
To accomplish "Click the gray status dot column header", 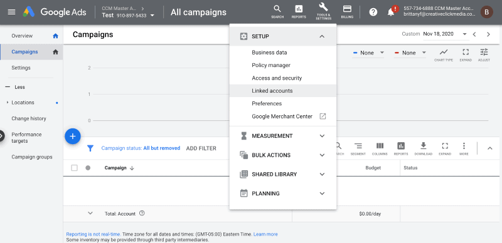I will pos(88,168).
